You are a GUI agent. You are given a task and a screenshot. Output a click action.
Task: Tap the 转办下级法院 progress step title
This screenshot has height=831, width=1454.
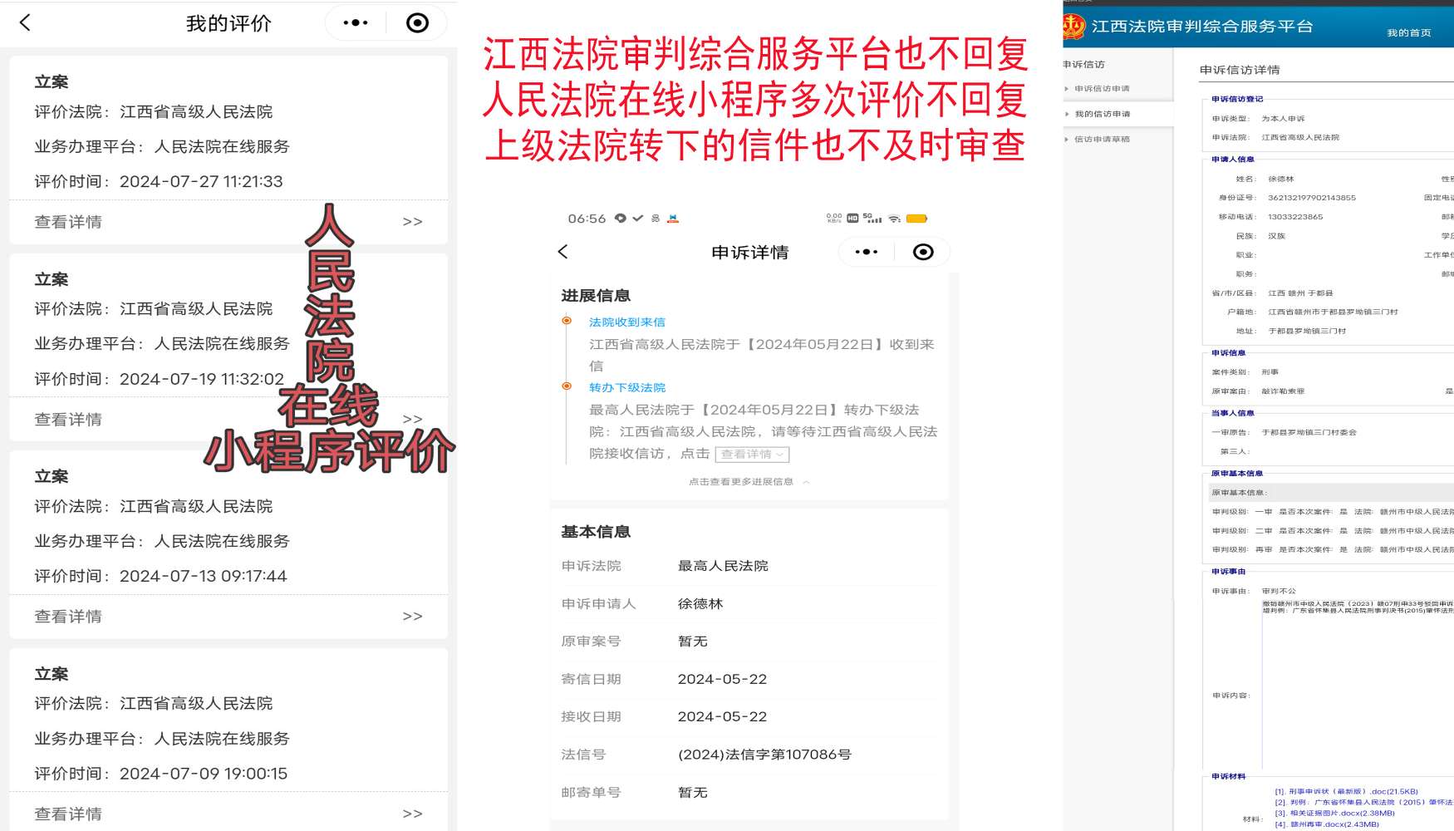[x=627, y=388]
